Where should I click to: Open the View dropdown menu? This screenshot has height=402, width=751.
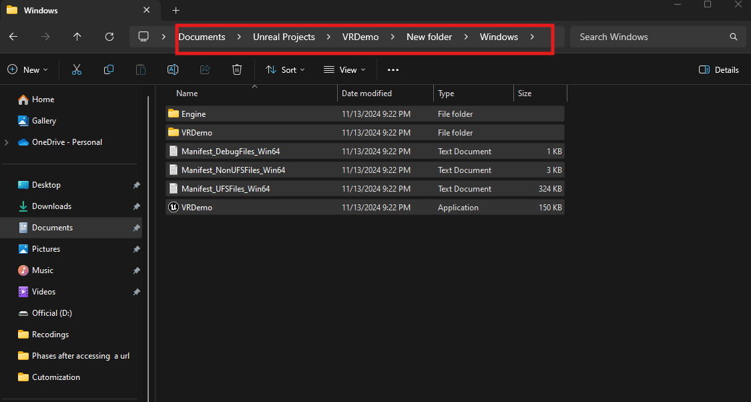tap(344, 69)
